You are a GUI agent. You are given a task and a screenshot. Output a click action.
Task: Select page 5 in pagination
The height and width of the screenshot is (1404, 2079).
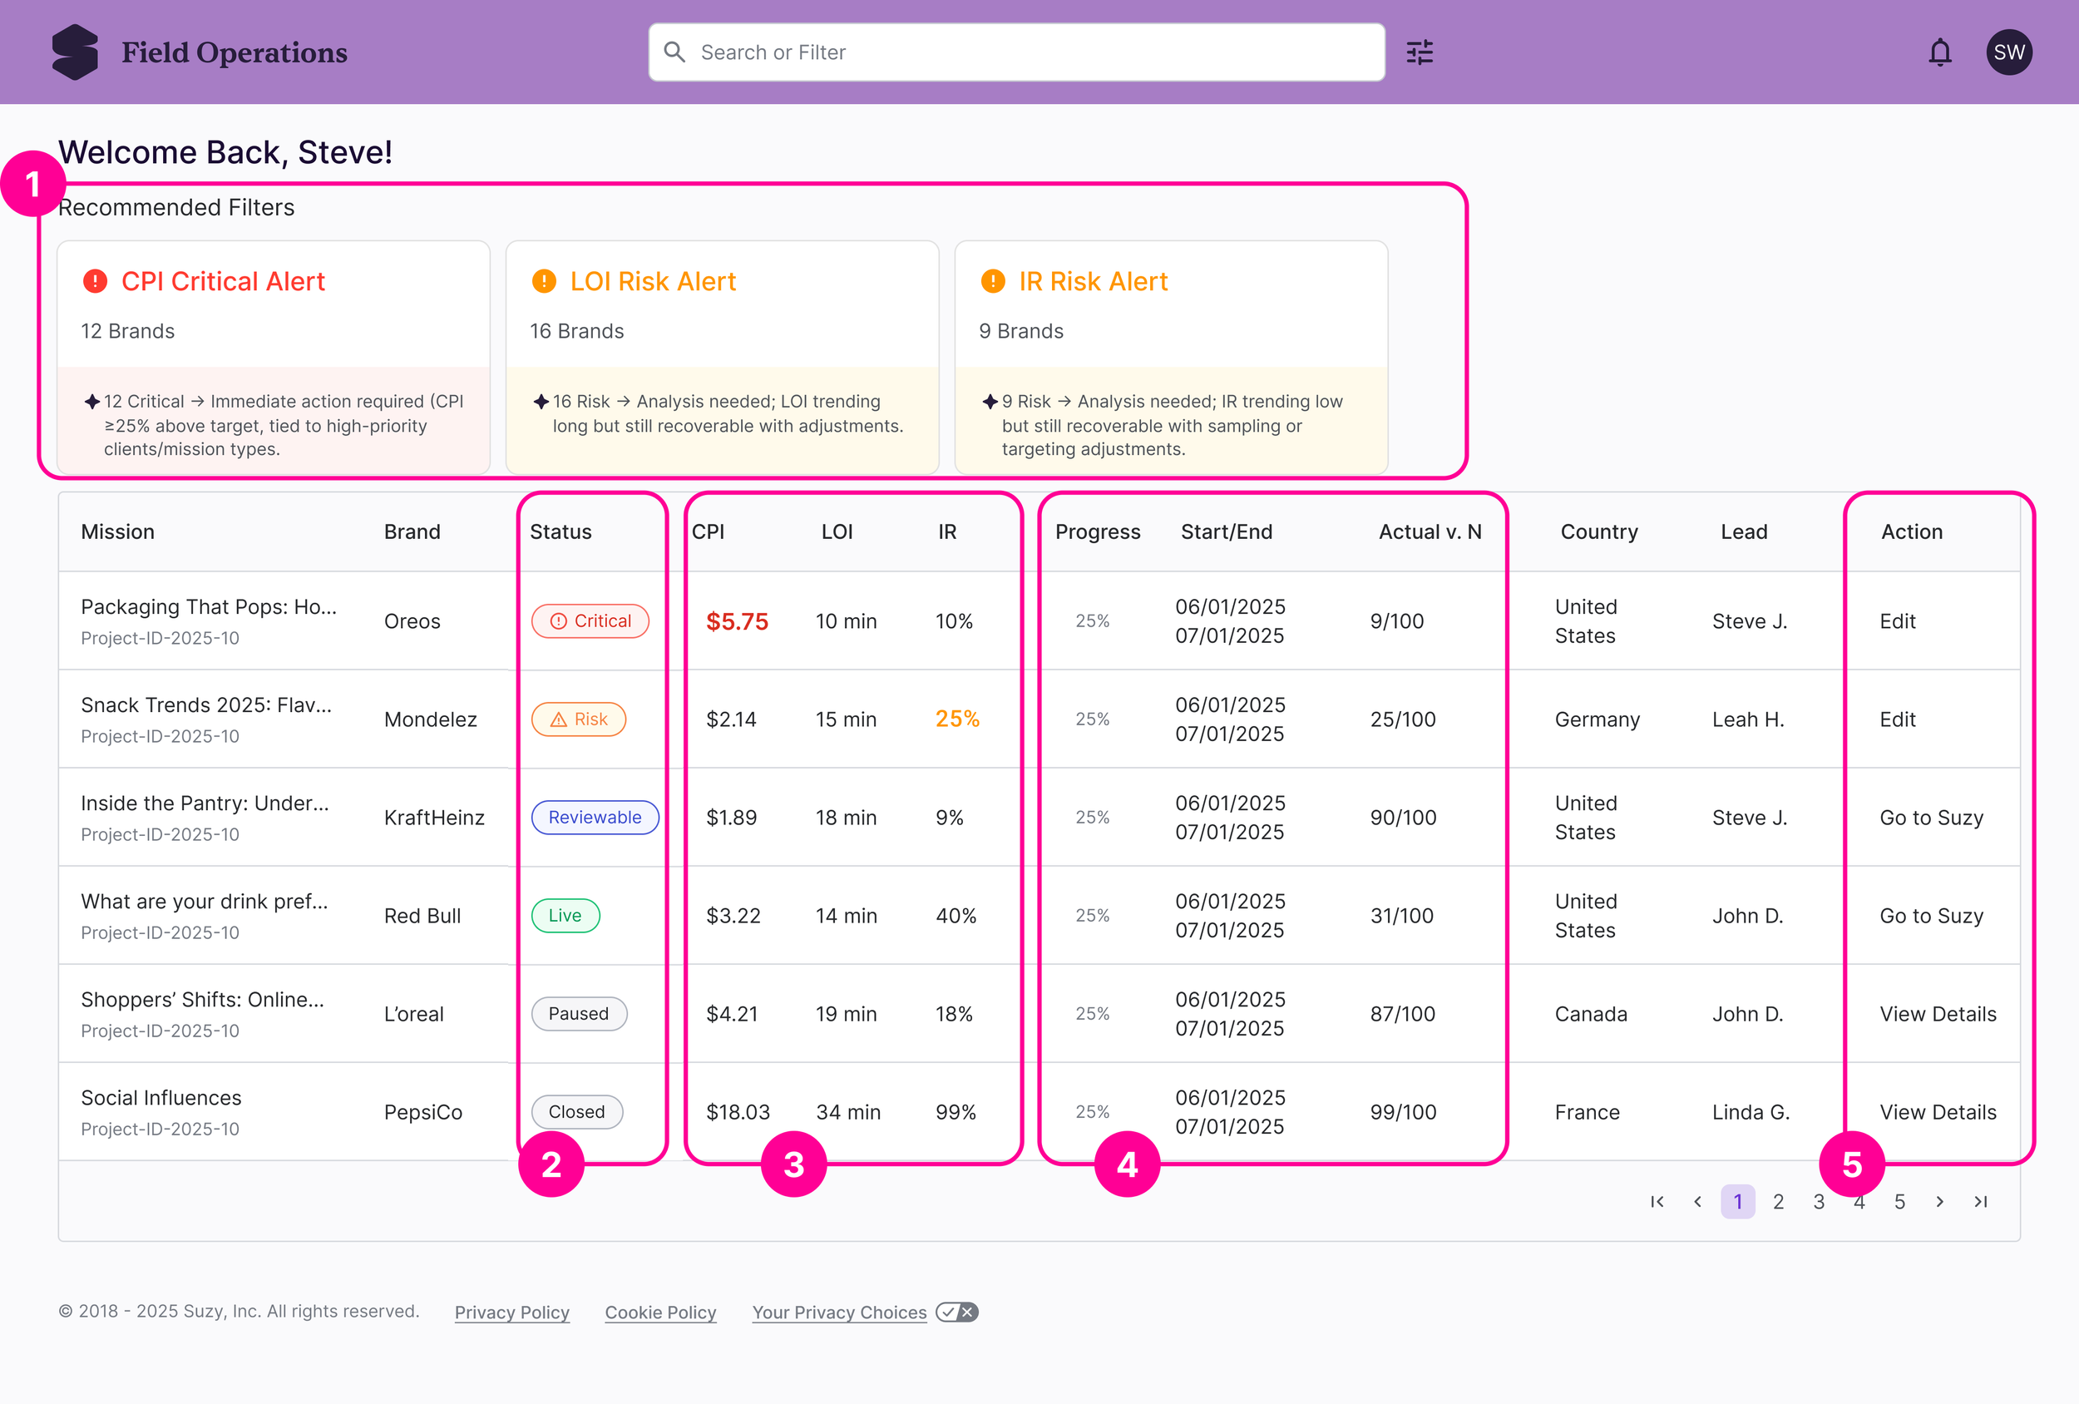coord(1899,1202)
